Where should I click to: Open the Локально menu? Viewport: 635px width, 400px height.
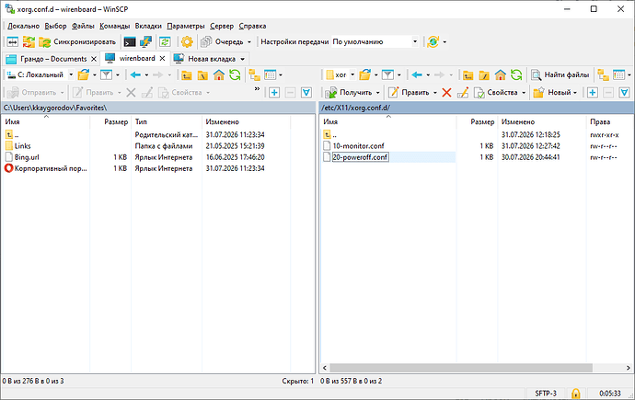(x=24, y=26)
